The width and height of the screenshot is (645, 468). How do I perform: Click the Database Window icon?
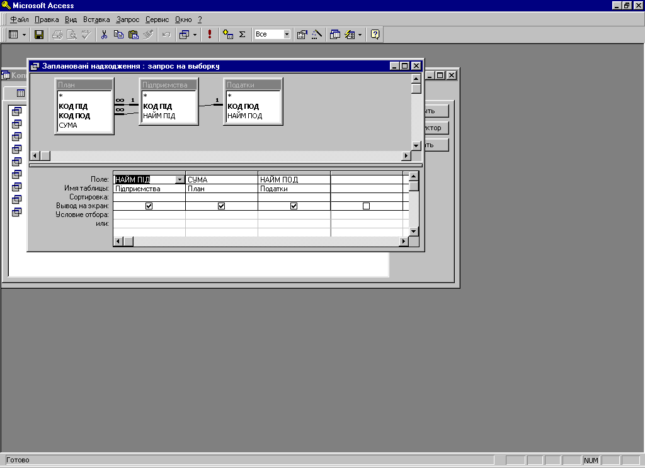[x=335, y=35]
